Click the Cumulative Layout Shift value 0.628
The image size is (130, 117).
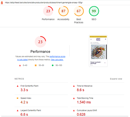(x=81, y=114)
